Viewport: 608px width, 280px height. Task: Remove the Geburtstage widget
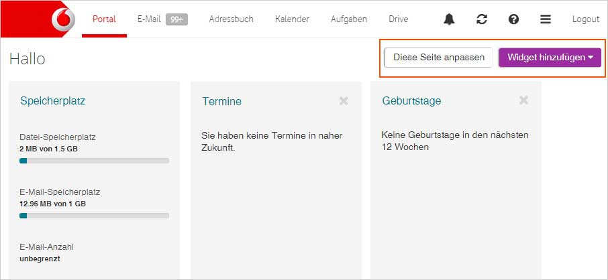[x=524, y=100]
